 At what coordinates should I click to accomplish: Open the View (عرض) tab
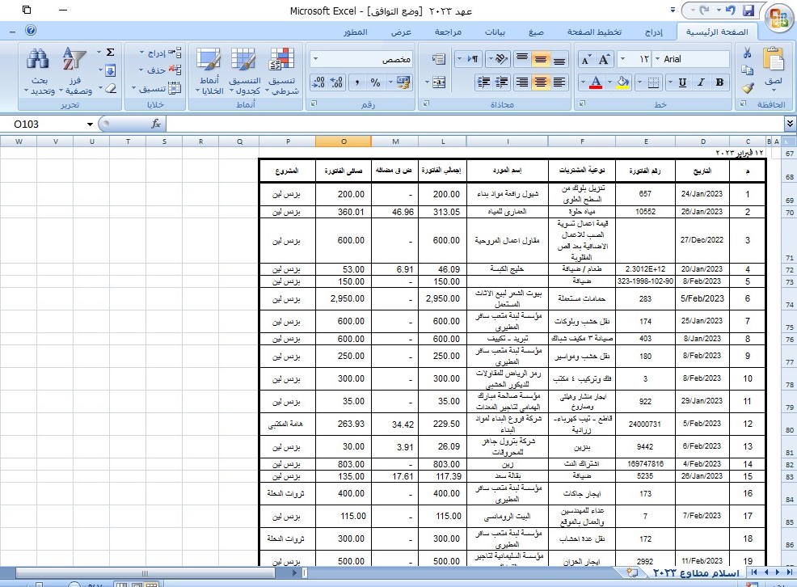pos(401,32)
